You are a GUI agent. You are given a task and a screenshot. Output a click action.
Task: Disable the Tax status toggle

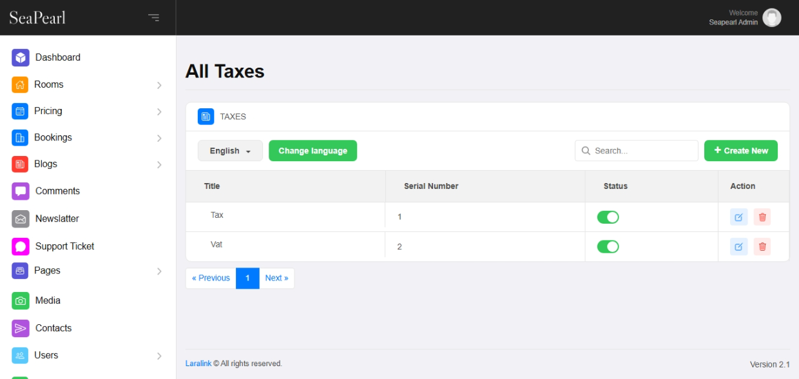pyautogui.click(x=608, y=217)
